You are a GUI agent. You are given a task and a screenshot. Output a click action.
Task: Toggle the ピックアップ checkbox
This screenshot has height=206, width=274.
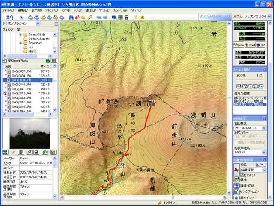[242, 174]
